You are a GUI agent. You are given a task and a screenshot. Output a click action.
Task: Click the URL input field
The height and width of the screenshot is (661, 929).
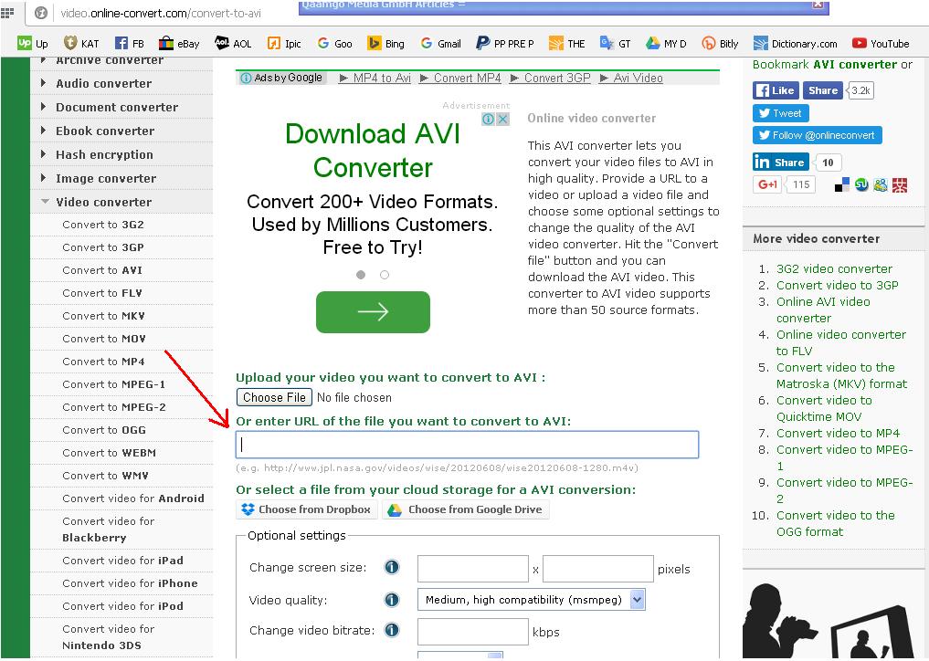pyautogui.click(x=468, y=445)
